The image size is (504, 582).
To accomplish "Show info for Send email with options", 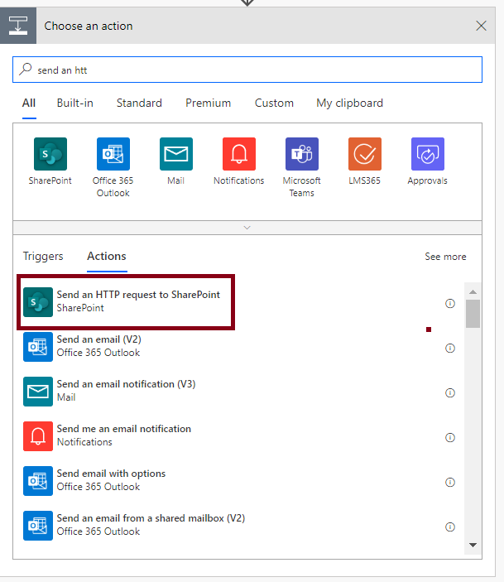I will click(x=450, y=482).
